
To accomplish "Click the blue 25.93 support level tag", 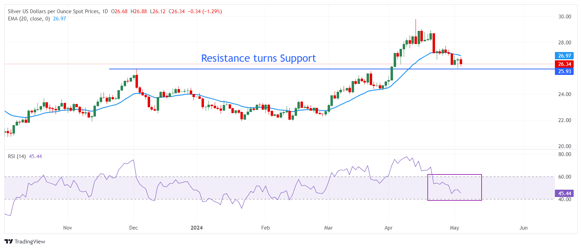I will pos(564,71).
